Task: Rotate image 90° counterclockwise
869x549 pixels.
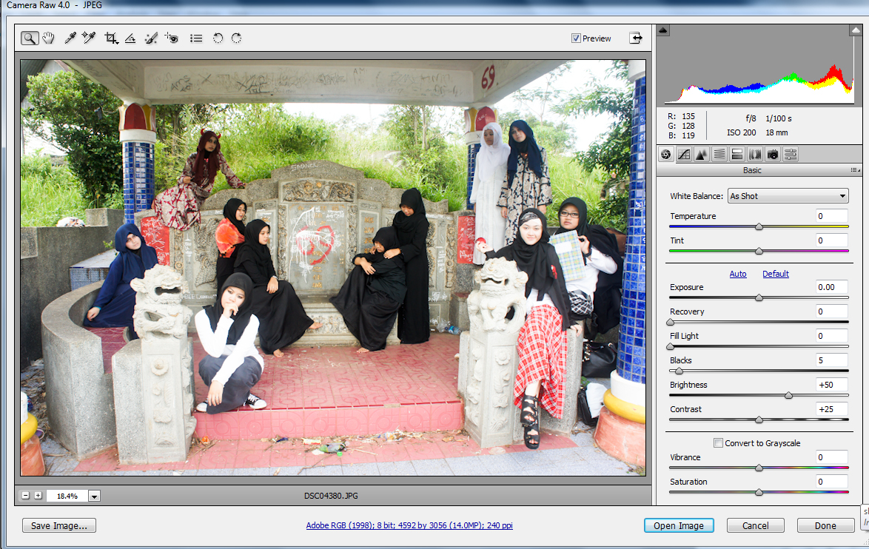Action: pos(218,38)
